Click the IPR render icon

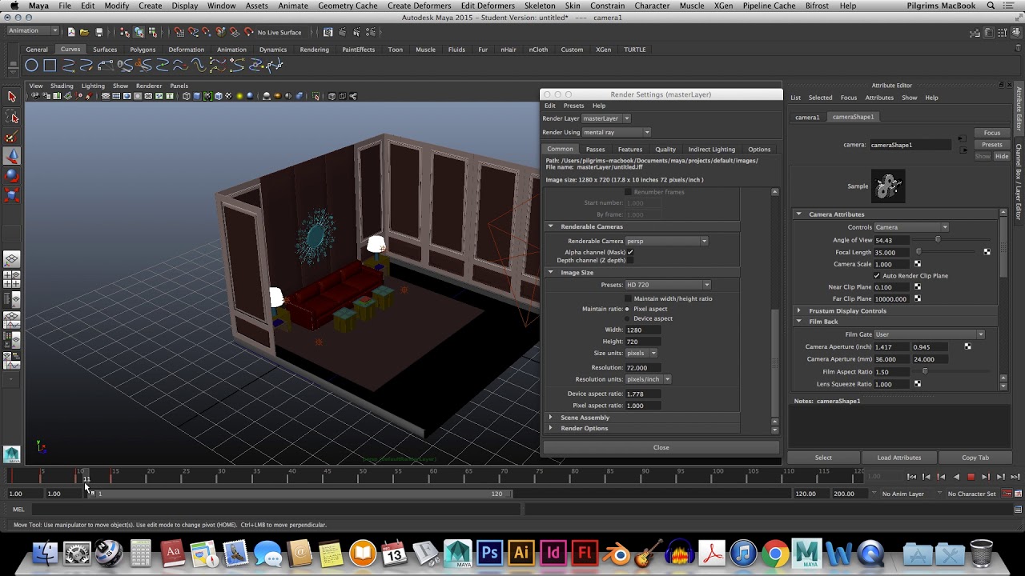[x=356, y=32]
